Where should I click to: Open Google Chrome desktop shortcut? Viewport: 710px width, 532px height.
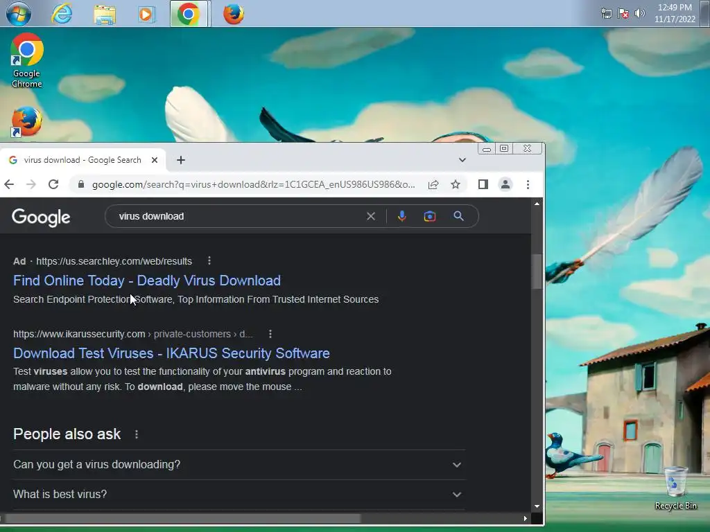point(27,61)
